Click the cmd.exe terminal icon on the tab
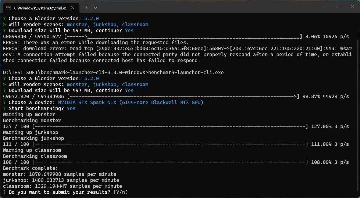 8,8
